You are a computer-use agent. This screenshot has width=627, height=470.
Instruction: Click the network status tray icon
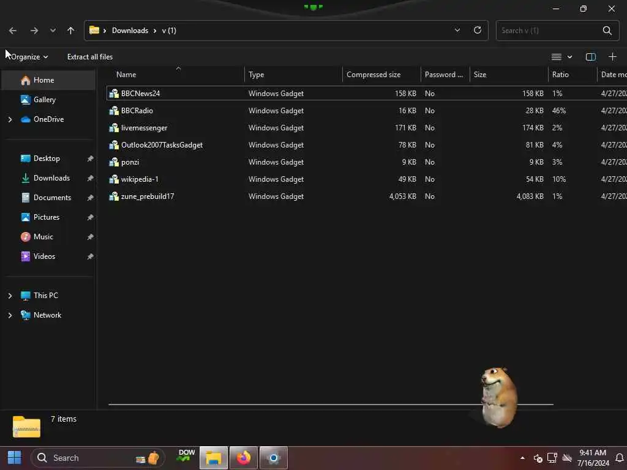[552, 458]
